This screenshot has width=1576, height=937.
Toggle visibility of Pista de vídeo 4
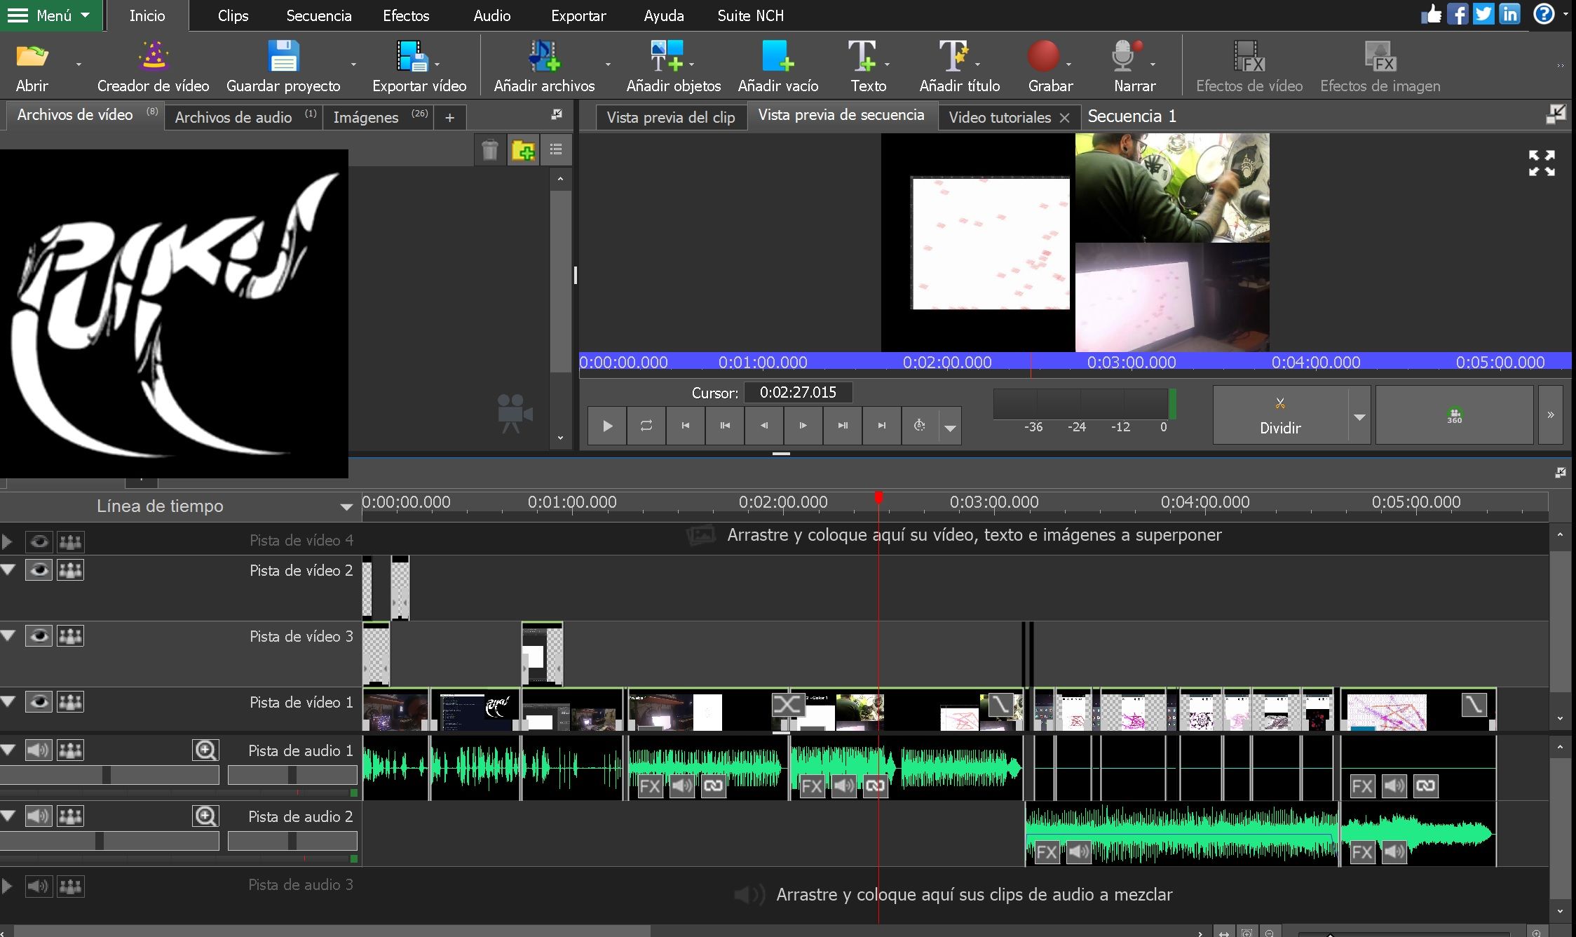coord(39,541)
